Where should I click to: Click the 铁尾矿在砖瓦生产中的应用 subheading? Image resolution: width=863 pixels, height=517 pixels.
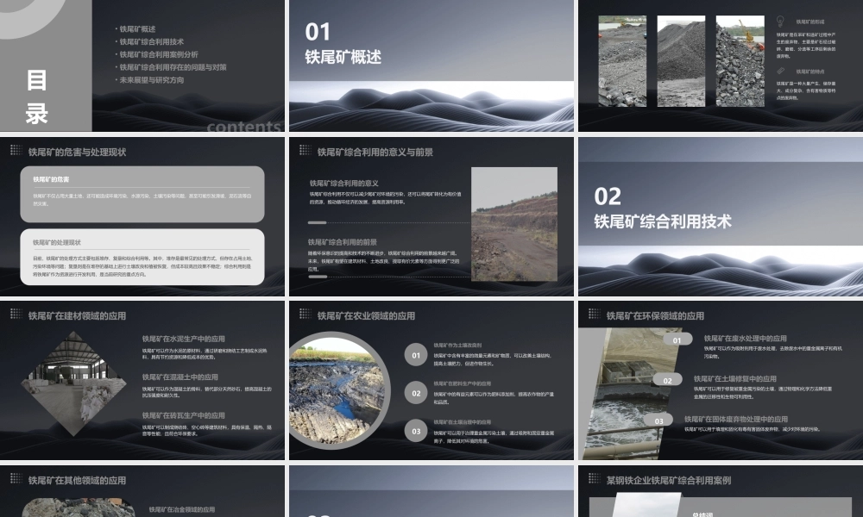pyautogui.click(x=183, y=415)
